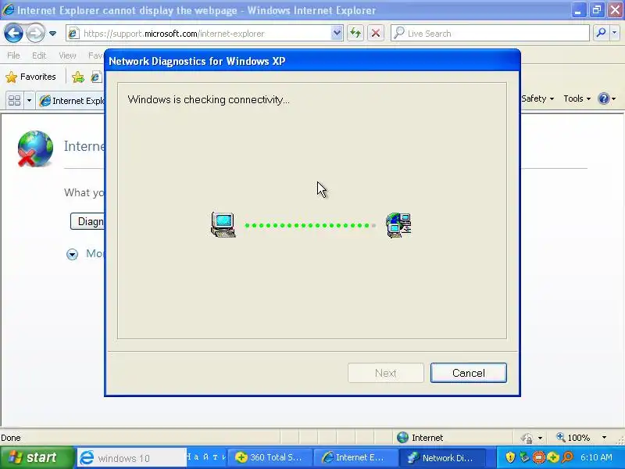The image size is (625, 469).
Task: Click Cancel in Network Diagnostics dialog
Action: coord(468,373)
